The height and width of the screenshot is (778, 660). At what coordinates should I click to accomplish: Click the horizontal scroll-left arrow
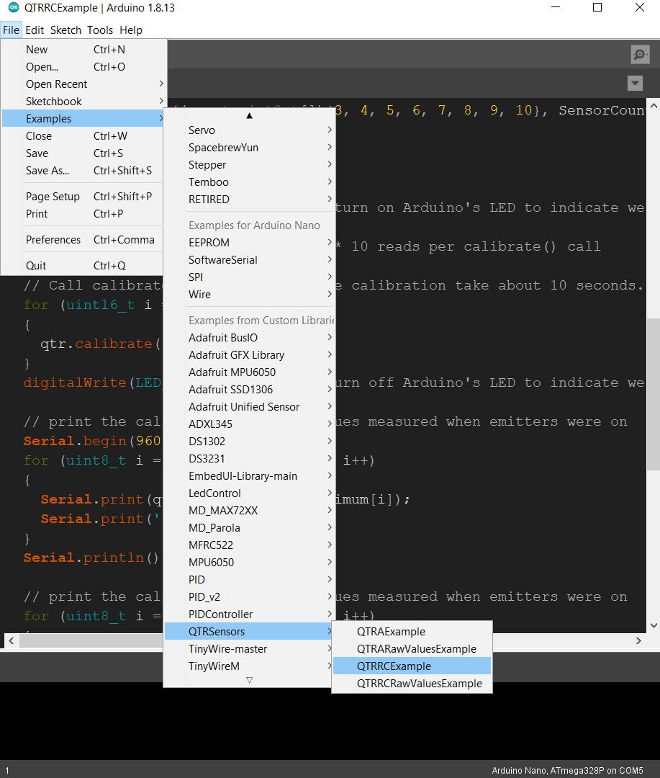[x=11, y=640]
